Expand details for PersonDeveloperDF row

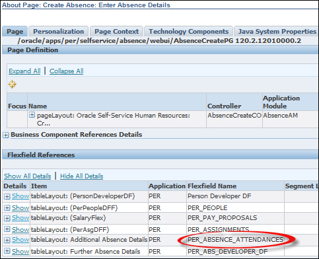[x=7, y=196]
